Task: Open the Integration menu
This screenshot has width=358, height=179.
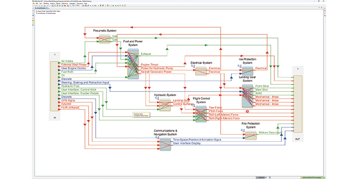Action: (x=72, y=4)
